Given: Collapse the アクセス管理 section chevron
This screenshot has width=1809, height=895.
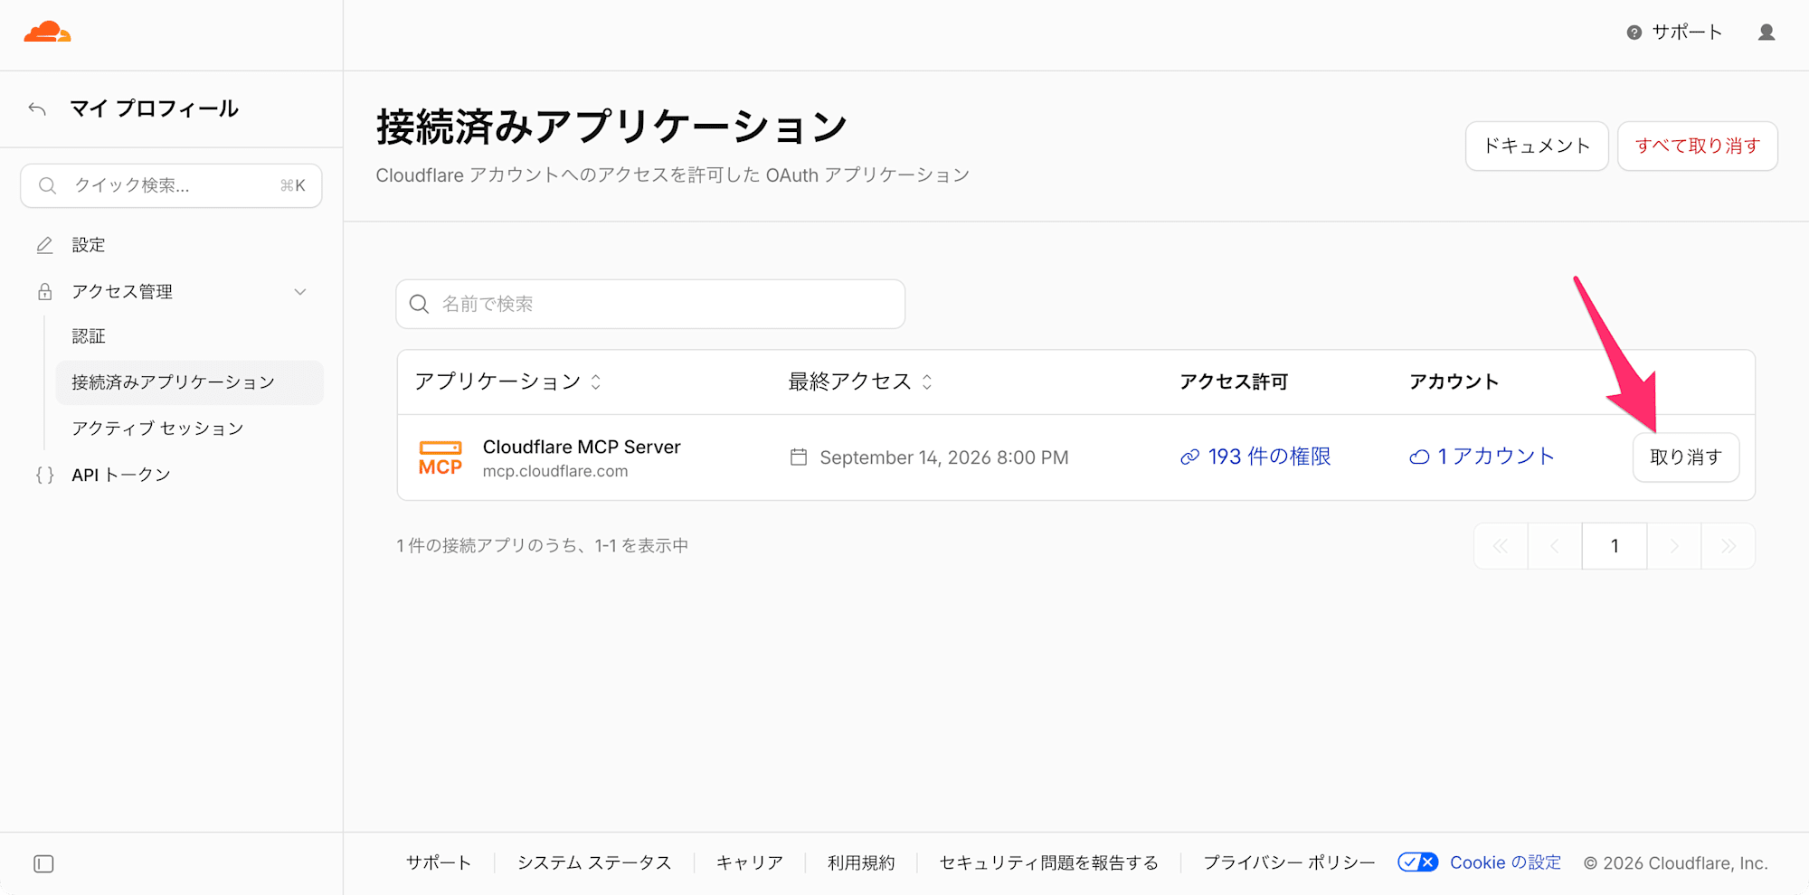Looking at the screenshot, I should (300, 292).
